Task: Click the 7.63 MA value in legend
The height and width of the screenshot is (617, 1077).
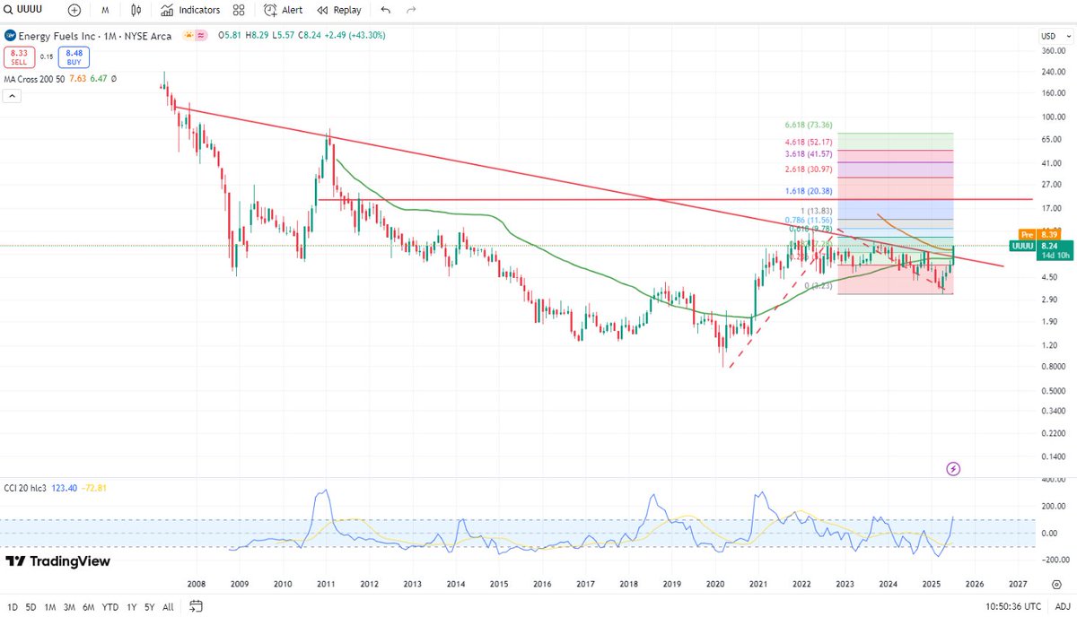Action: tap(77, 79)
